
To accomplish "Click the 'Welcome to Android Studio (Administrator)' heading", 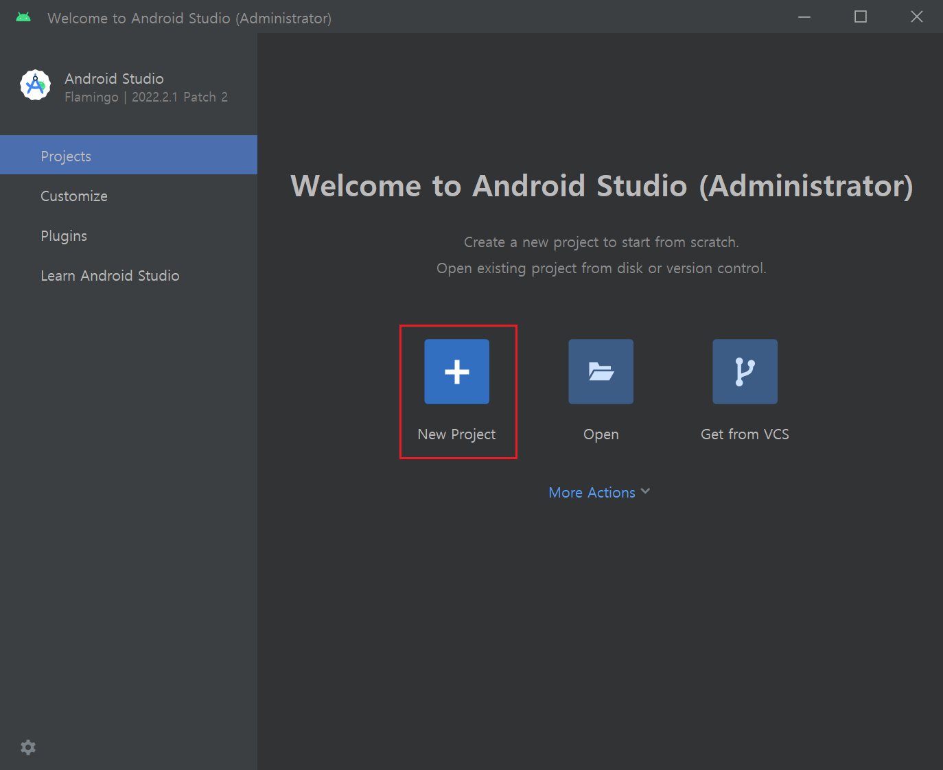I will click(601, 186).
